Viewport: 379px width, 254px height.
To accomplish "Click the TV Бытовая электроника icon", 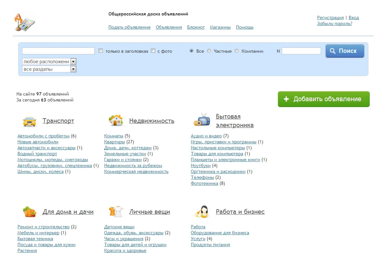I will [202, 120].
